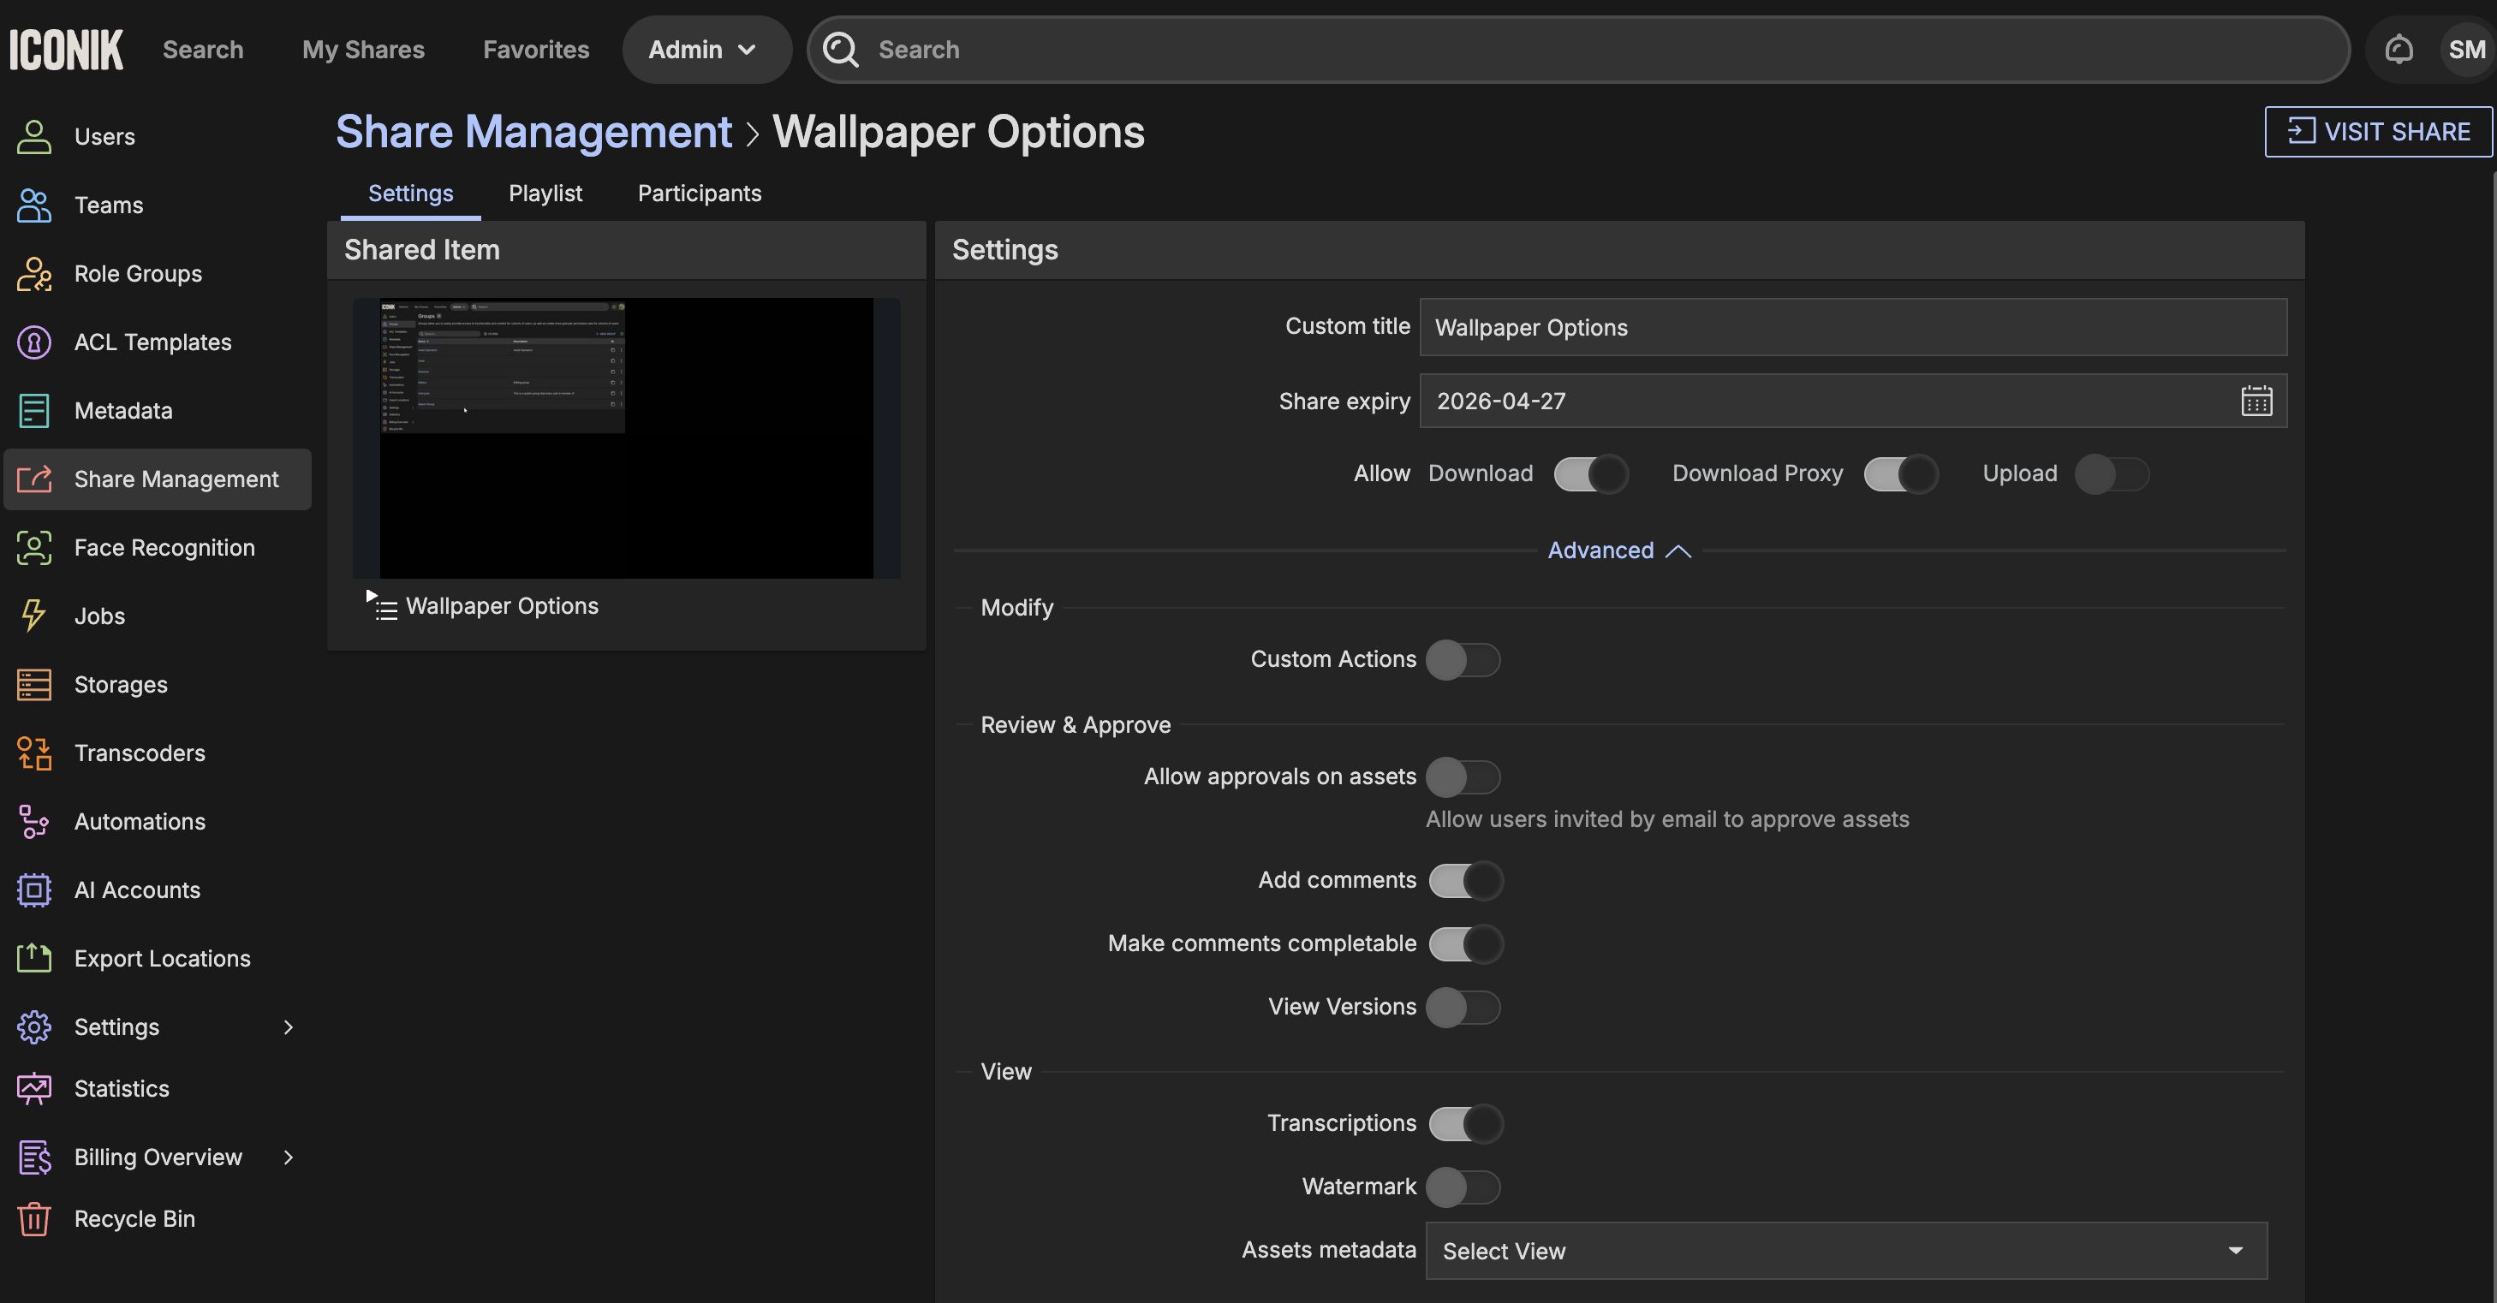The height and width of the screenshot is (1303, 2497).
Task: Turn on the Watermark switch
Action: click(1463, 1187)
